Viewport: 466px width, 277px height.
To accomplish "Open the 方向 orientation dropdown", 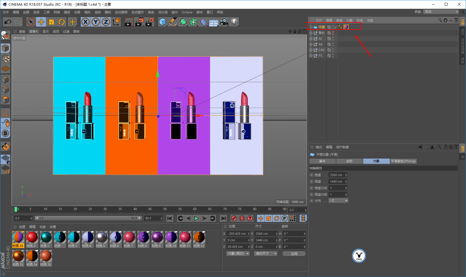I will pos(338,201).
